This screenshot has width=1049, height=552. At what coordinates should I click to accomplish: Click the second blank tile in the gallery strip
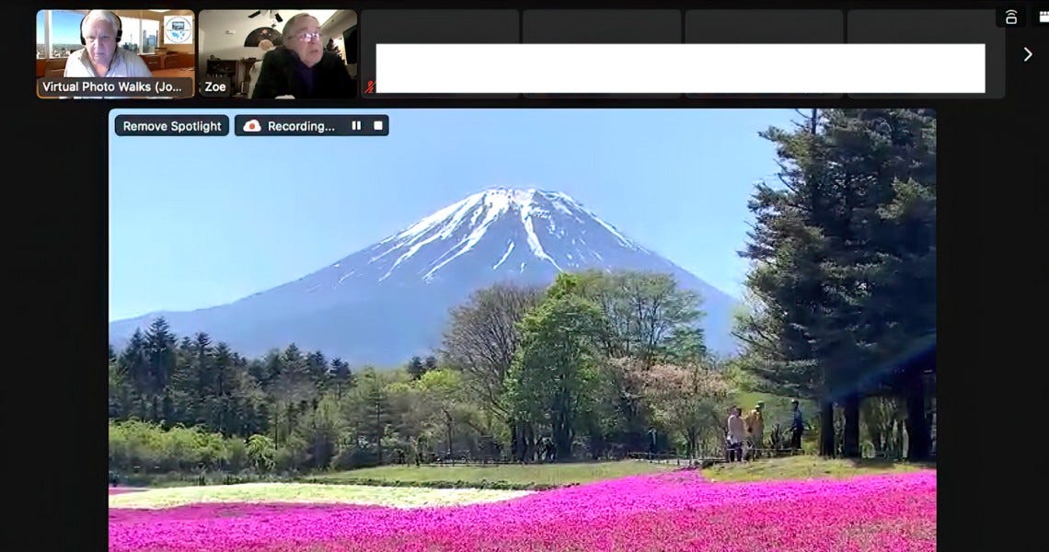(x=603, y=18)
